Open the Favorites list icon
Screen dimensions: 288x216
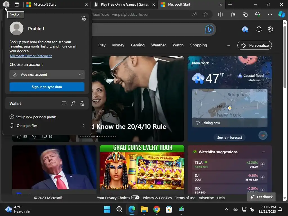[x=233, y=14]
